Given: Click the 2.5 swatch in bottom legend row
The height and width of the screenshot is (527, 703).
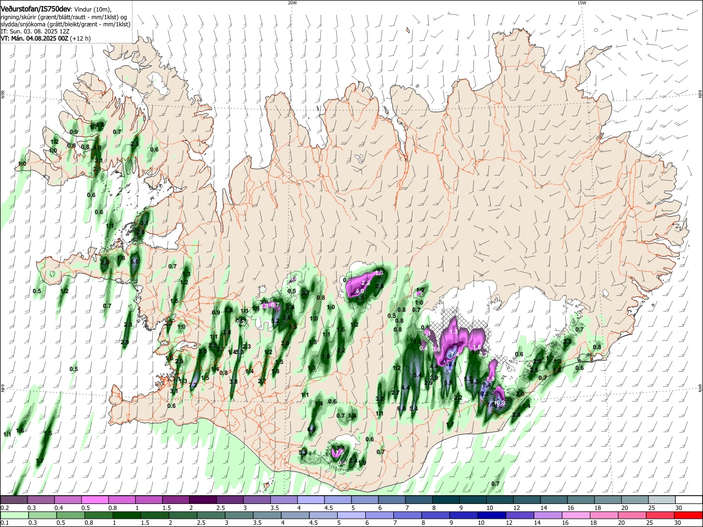Looking at the screenshot, I should pos(211,515).
